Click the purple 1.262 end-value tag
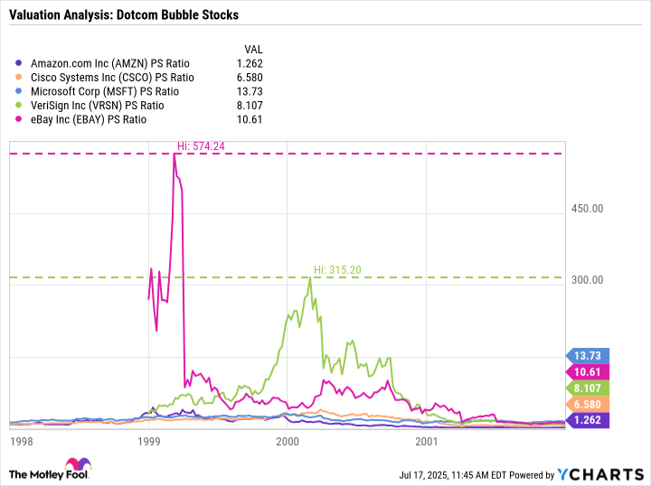This screenshot has height=486, width=651. (x=588, y=420)
